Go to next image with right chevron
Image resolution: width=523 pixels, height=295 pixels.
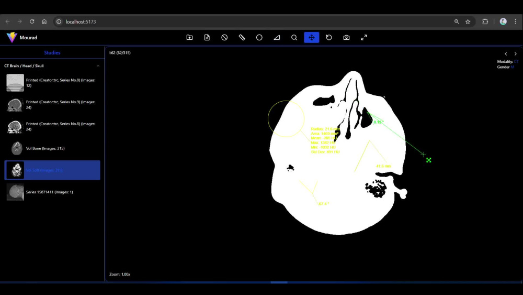pyautogui.click(x=515, y=54)
